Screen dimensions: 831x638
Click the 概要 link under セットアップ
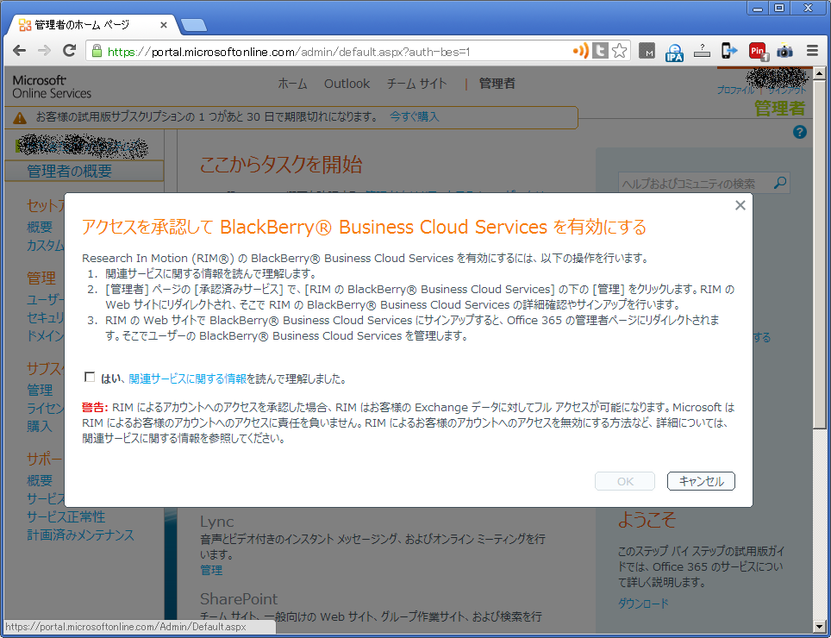[x=40, y=228]
